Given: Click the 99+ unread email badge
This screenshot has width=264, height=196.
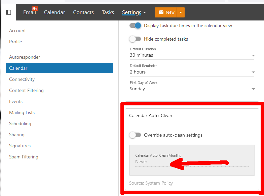Looking at the screenshot, I should (35, 8).
